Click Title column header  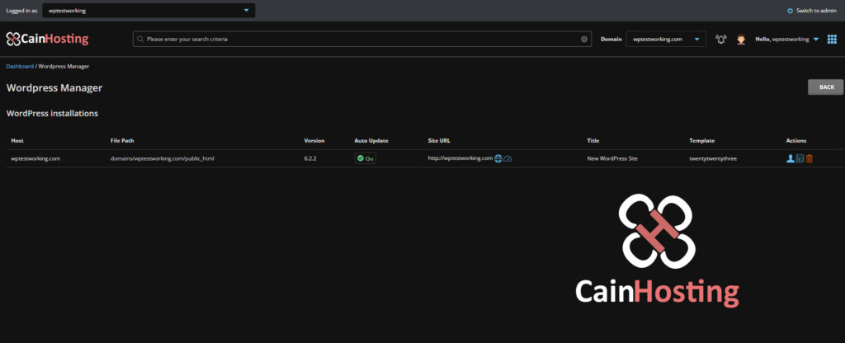click(x=592, y=140)
